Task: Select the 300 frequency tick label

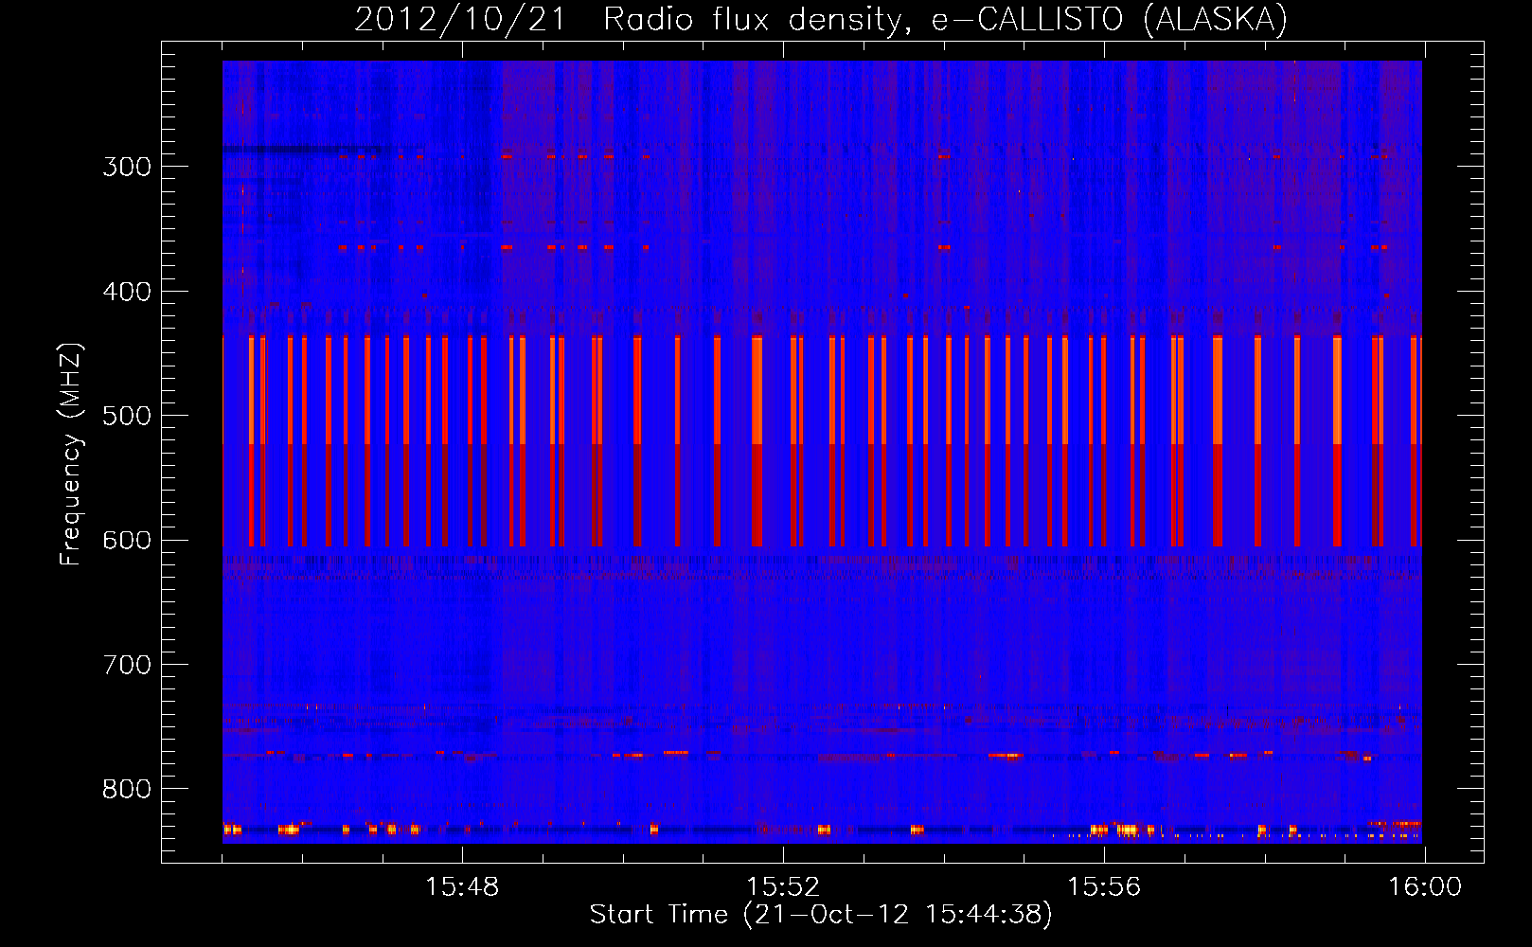Action: click(127, 167)
